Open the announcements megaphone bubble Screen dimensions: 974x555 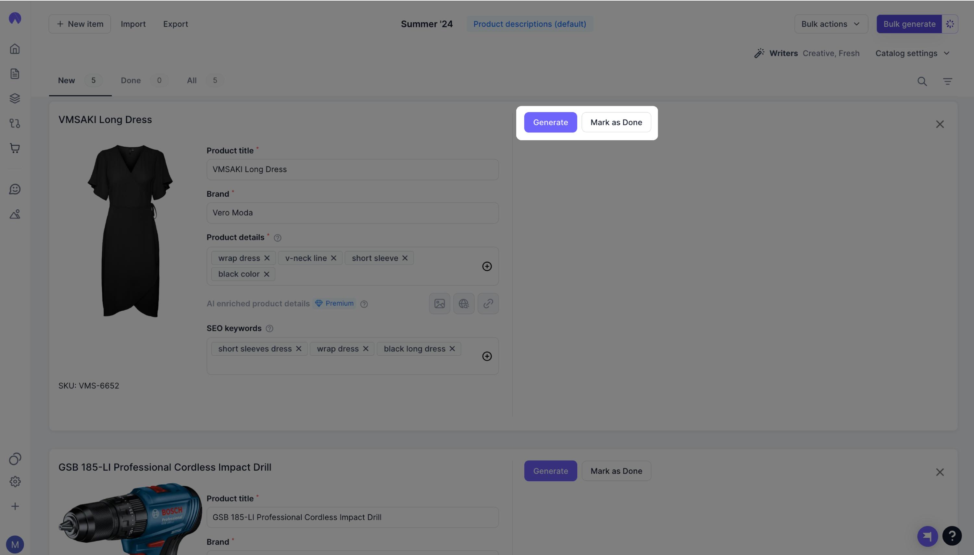tap(927, 536)
